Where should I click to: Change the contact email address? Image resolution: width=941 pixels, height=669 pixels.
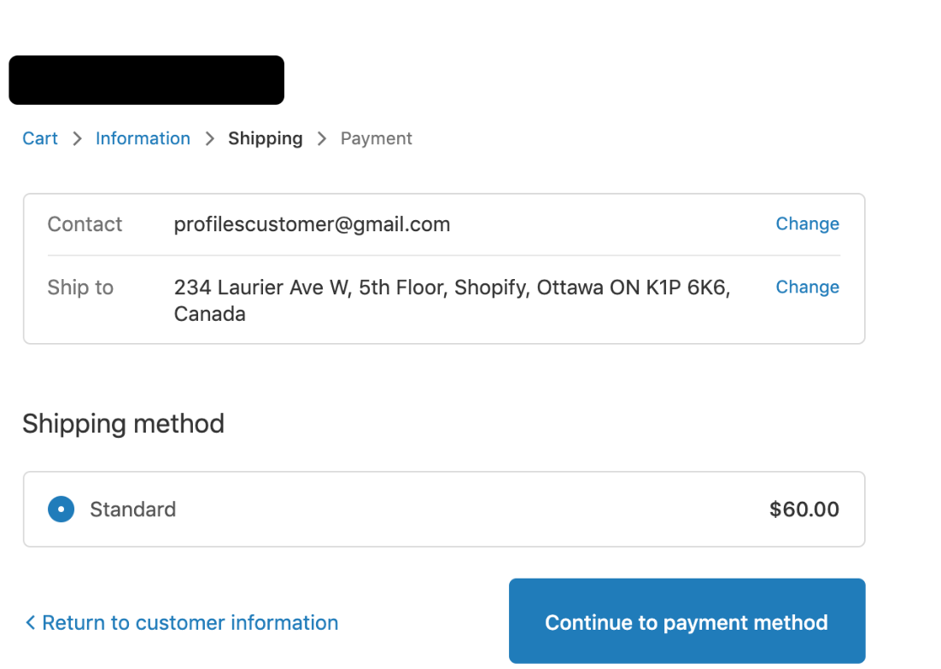coord(807,224)
